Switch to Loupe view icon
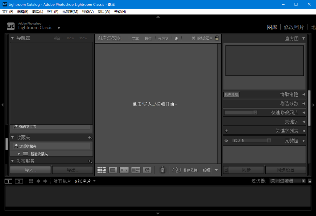The width and height of the screenshot is (316, 216). coord(113,170)
